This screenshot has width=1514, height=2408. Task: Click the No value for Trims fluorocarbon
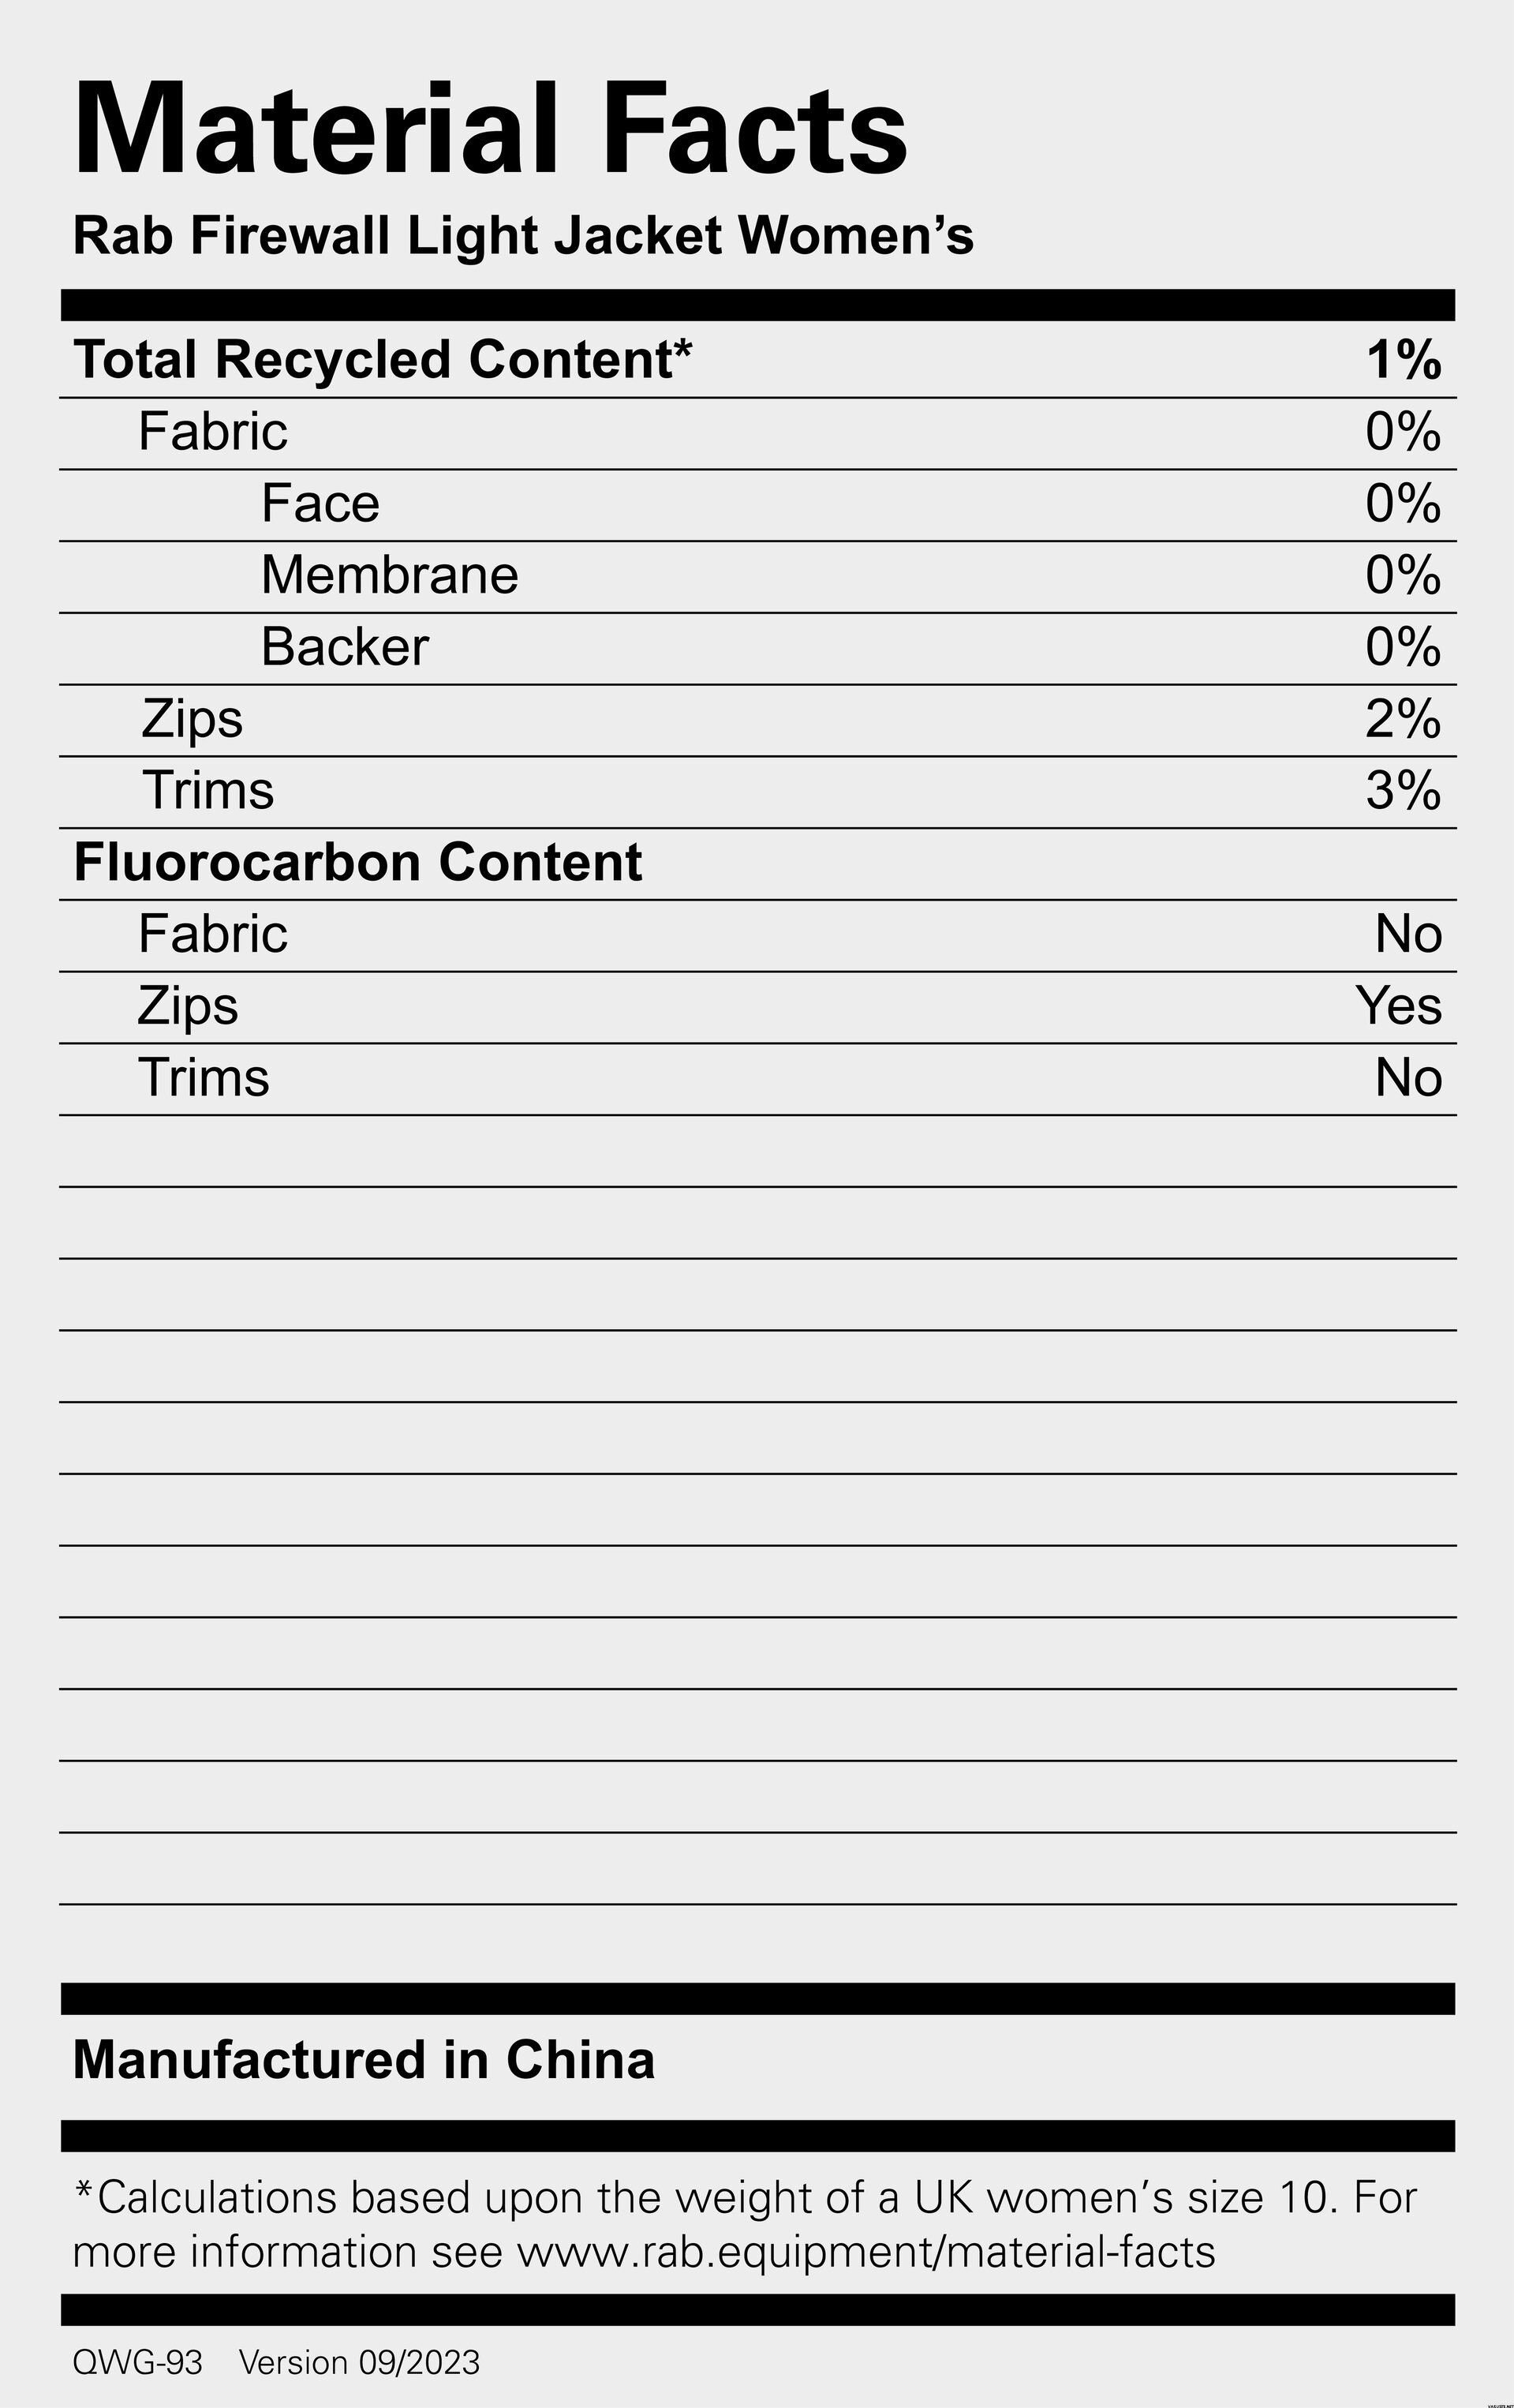pyautogui.click(x=1409, y=1078)
